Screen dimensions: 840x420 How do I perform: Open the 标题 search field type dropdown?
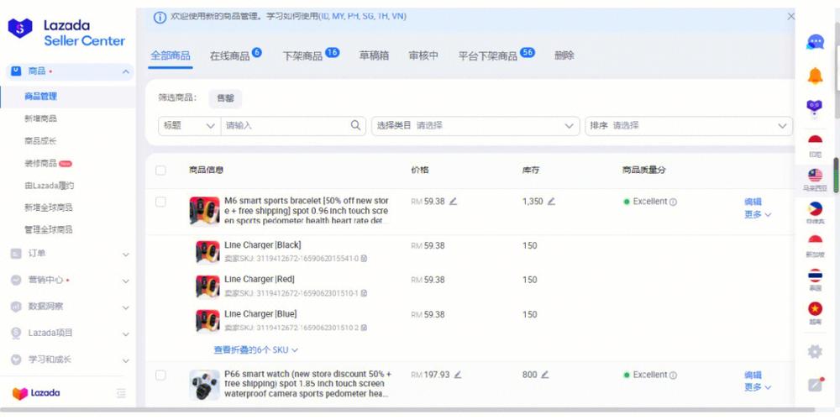coord(190,125)
